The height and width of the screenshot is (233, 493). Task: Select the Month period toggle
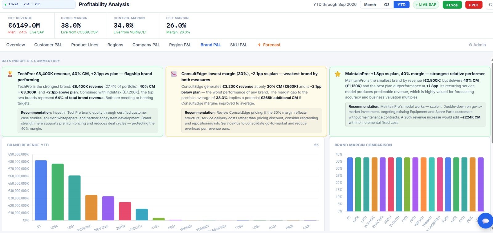tap(370, 5)
